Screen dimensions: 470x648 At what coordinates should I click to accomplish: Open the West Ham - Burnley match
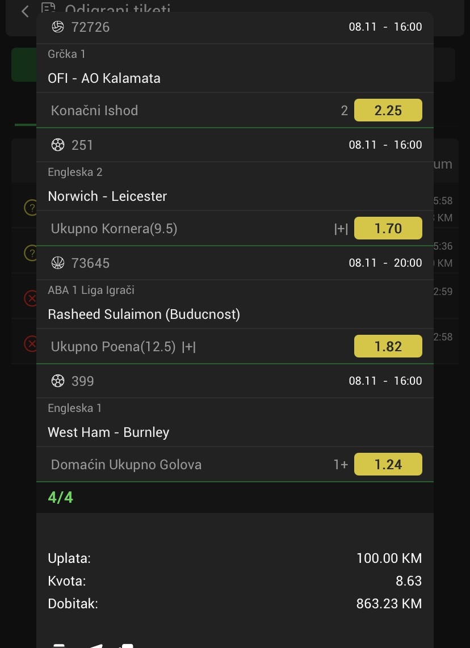108,432
